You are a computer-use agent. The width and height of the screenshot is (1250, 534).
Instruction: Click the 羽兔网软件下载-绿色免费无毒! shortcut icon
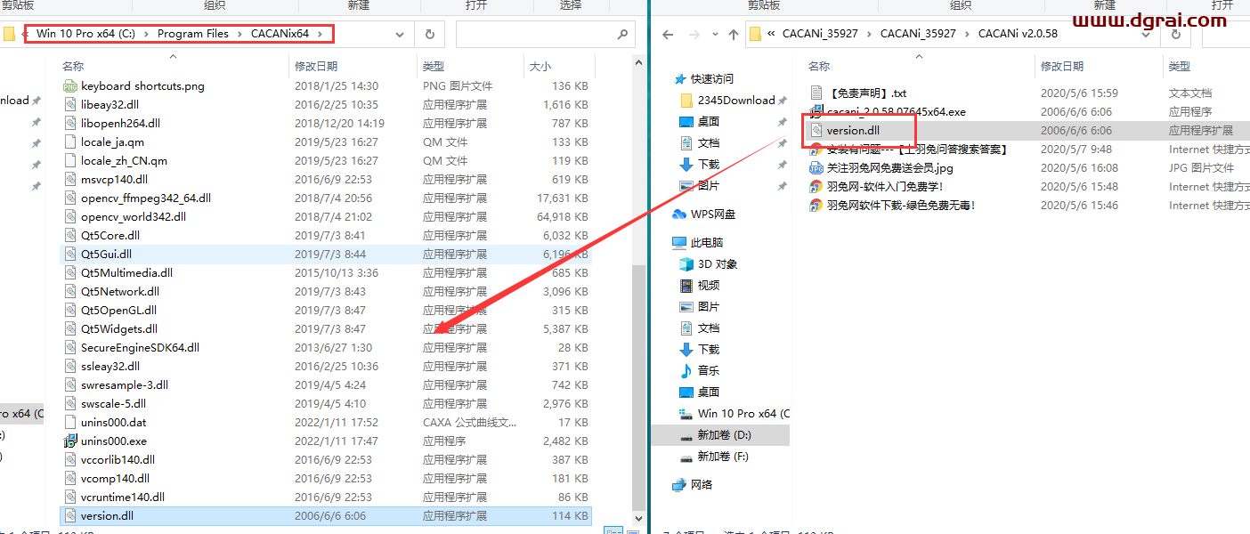816,205
